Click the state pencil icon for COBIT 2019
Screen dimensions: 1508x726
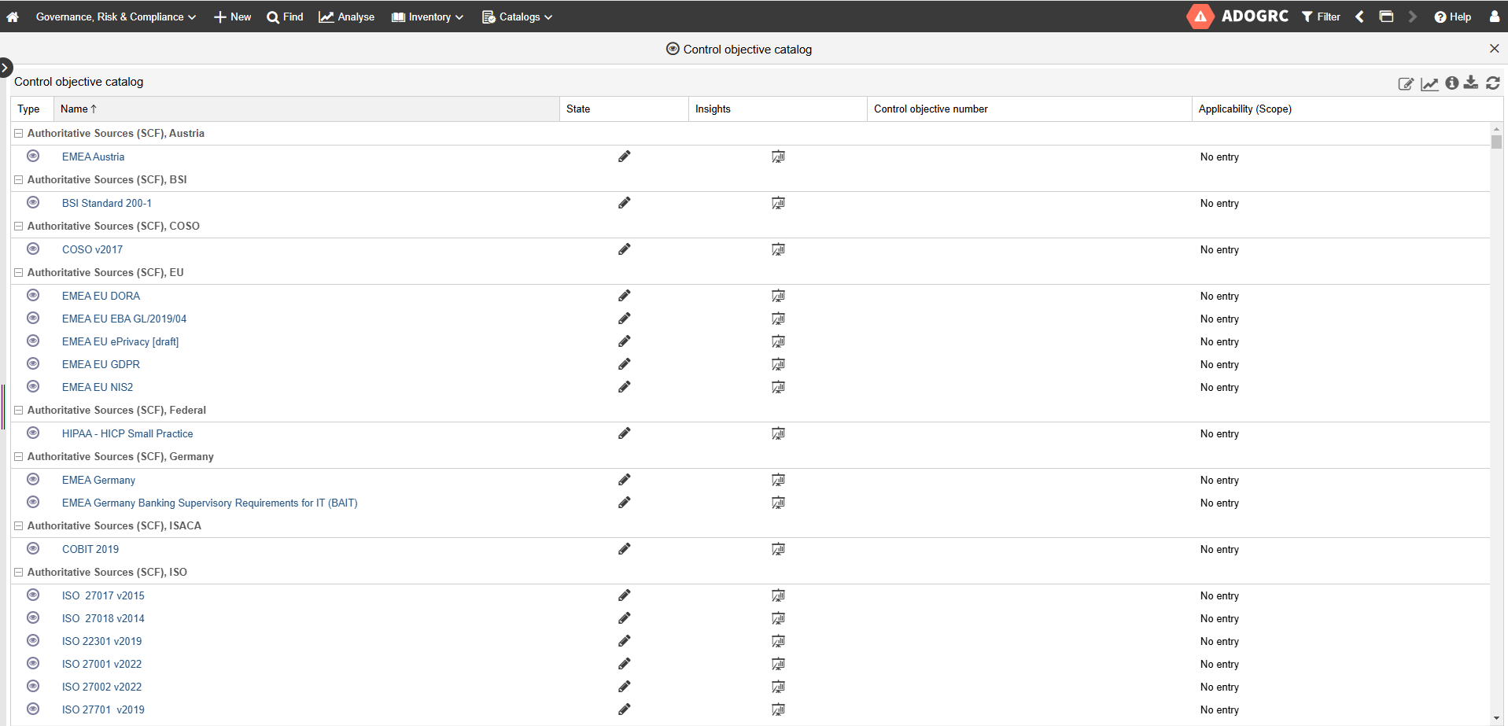(624, 549)
